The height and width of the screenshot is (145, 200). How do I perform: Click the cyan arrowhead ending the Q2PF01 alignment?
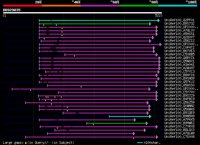pos(159,20)
